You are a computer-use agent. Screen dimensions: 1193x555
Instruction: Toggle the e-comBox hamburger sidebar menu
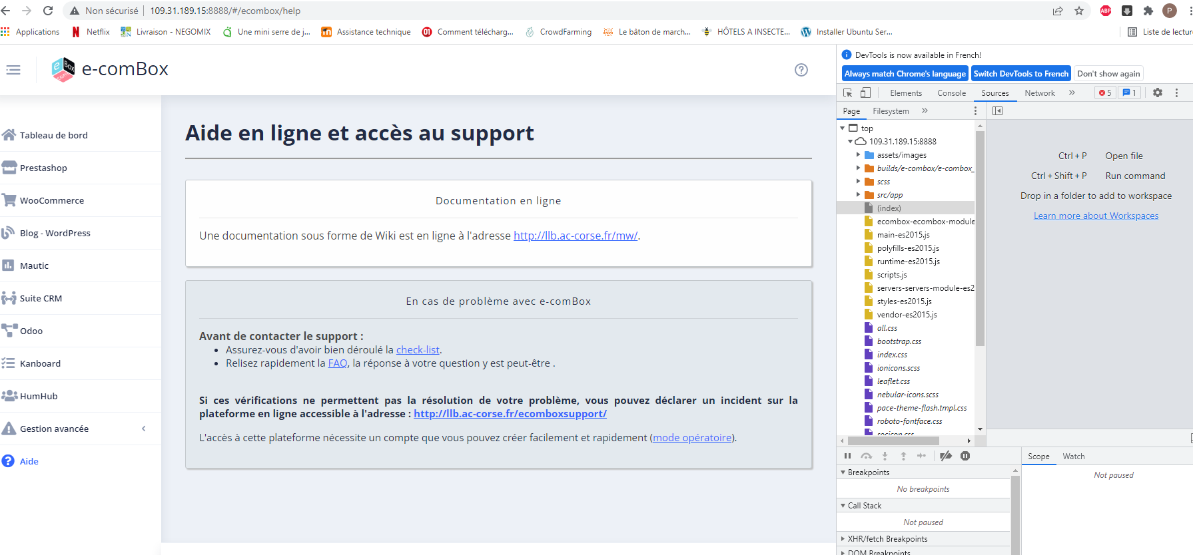(x=13, y=70)
